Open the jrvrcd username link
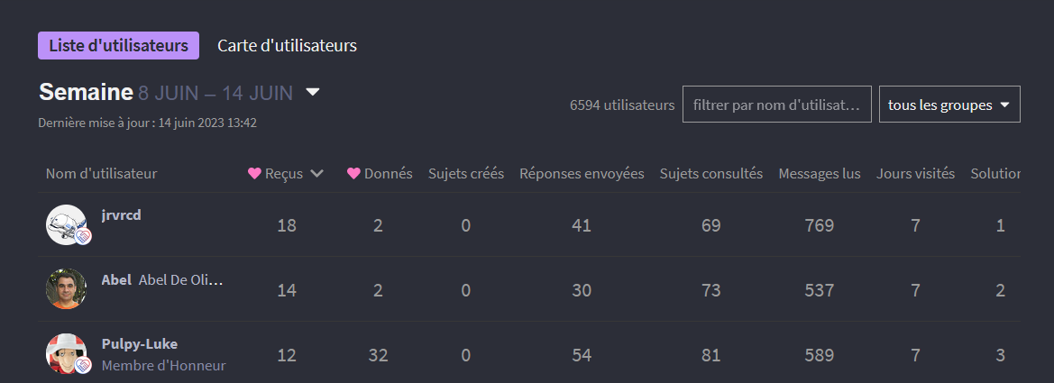Image resolution: width=1054 pixels, height=383 pixels. coord(121,215)
